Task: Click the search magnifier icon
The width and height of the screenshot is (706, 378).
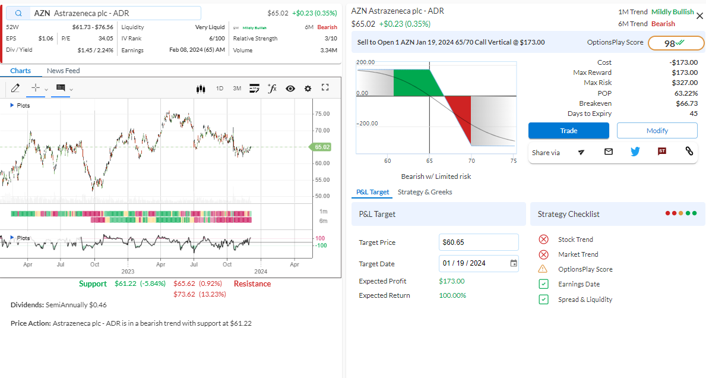Action: click(18, 13)
